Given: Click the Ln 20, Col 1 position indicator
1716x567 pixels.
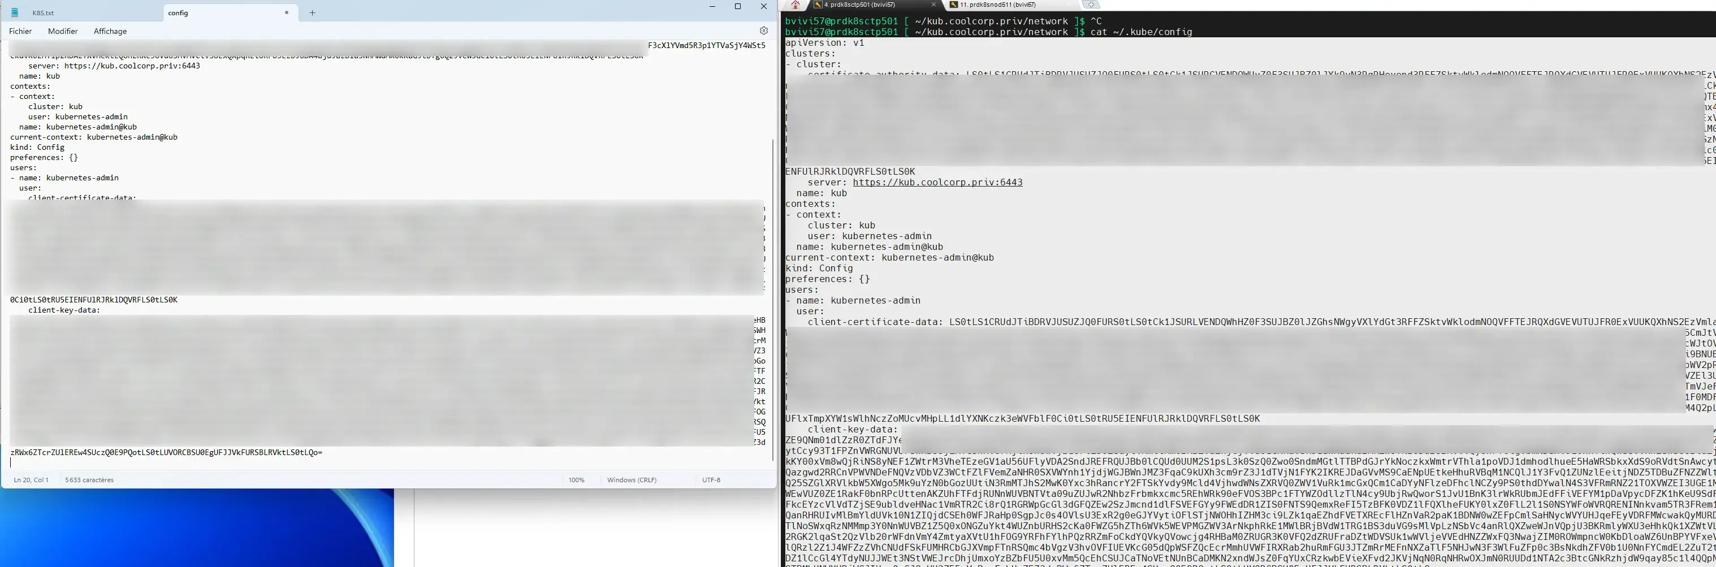Looking at the screenshot, I should click(31, 480).
